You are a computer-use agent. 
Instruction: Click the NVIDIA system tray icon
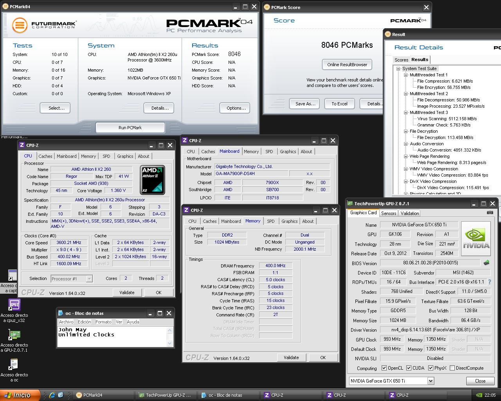tap(479, 395)
